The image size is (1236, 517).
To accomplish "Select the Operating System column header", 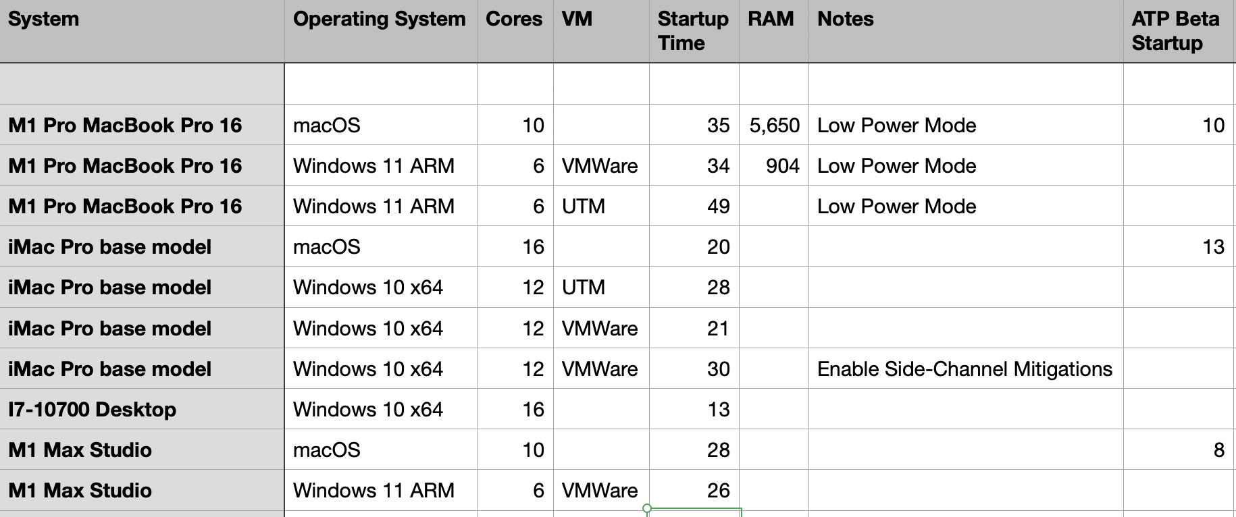I will click(381, 31).
